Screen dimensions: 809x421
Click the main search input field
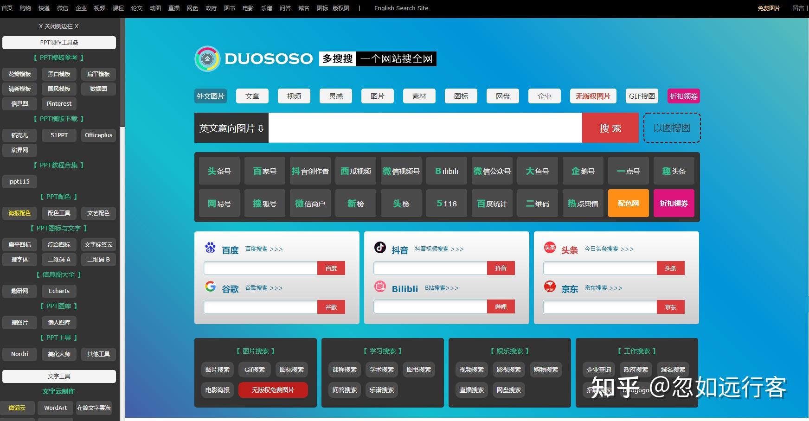pos(425,128)
